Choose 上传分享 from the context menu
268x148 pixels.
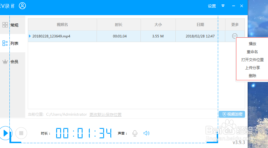click(x=252, y=68)
